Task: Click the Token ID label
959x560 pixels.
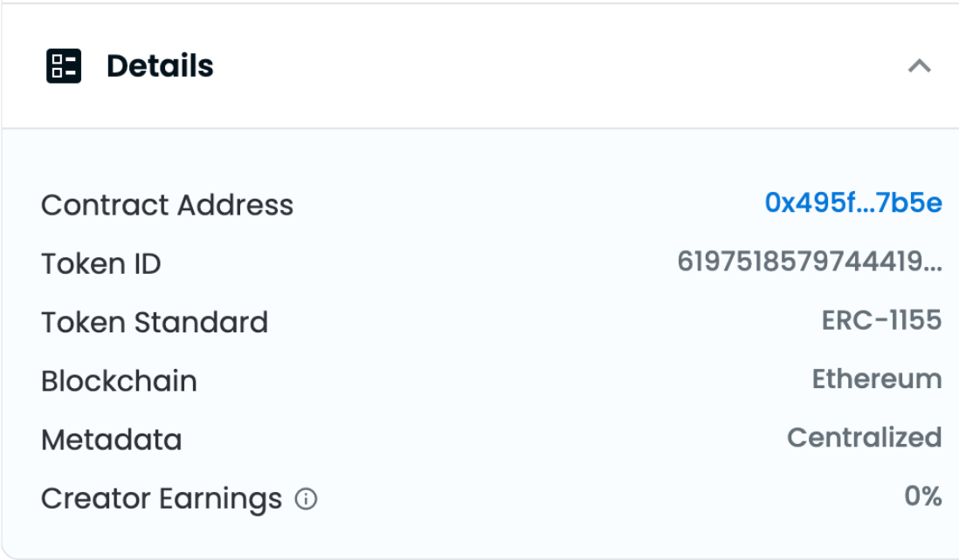Action: coord(100,263)
